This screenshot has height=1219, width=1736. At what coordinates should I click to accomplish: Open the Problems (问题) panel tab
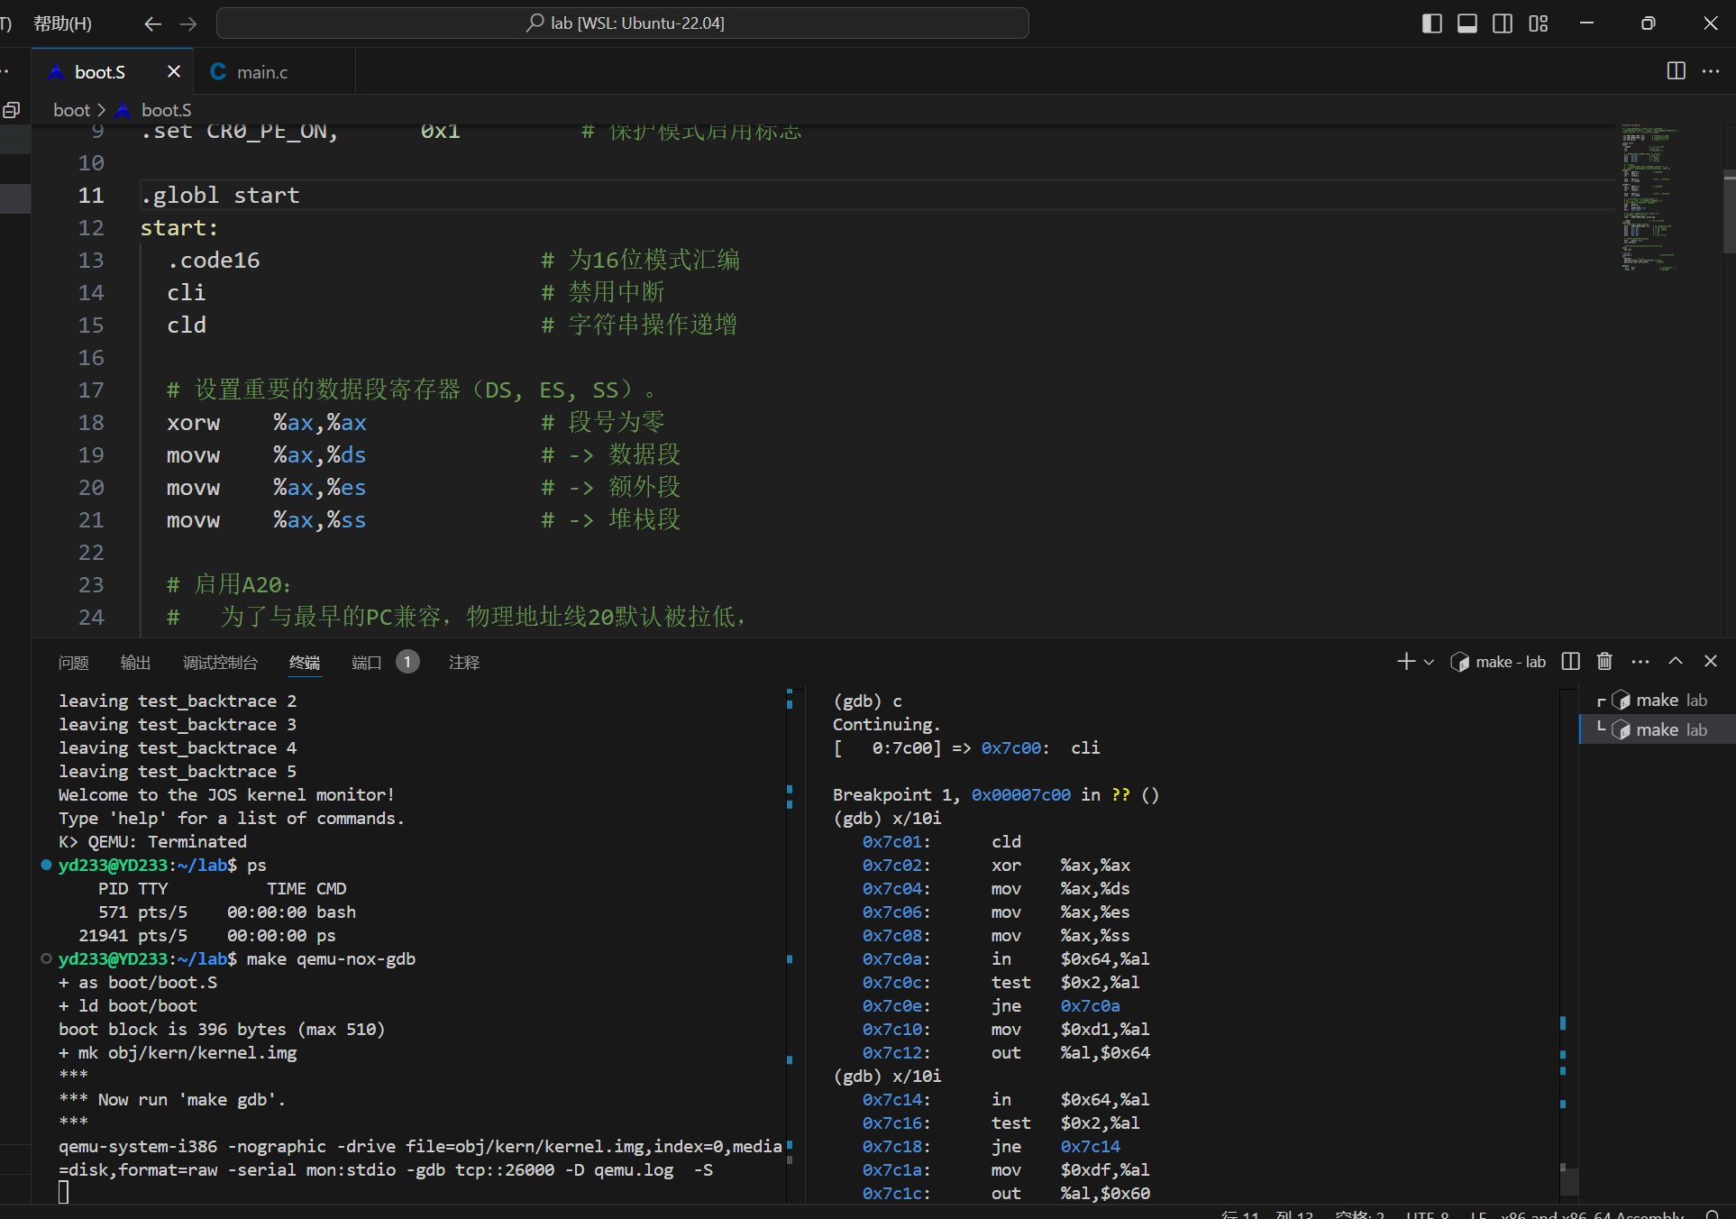(x=74, y=663)
